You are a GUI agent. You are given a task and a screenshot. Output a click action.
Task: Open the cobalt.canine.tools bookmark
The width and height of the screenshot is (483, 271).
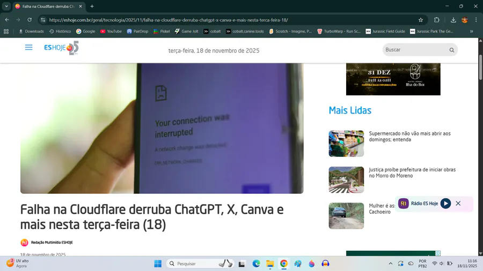point(245,32)
